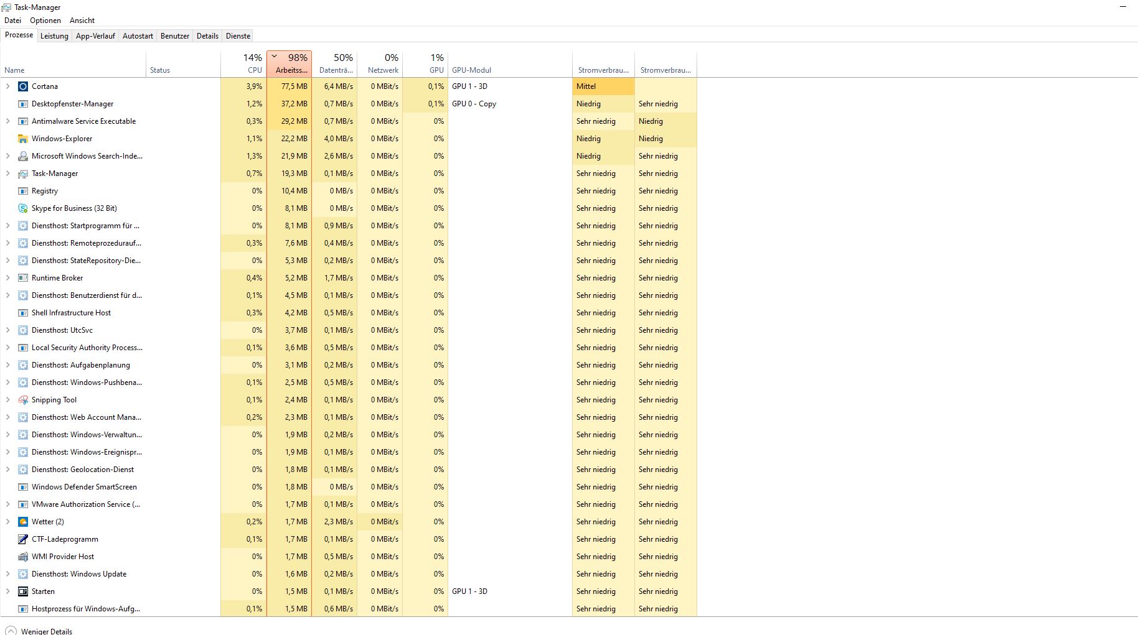Sort by Arbeitsspeicher memory column header
The image size is (1138, 635).
[x=289, y=64]
